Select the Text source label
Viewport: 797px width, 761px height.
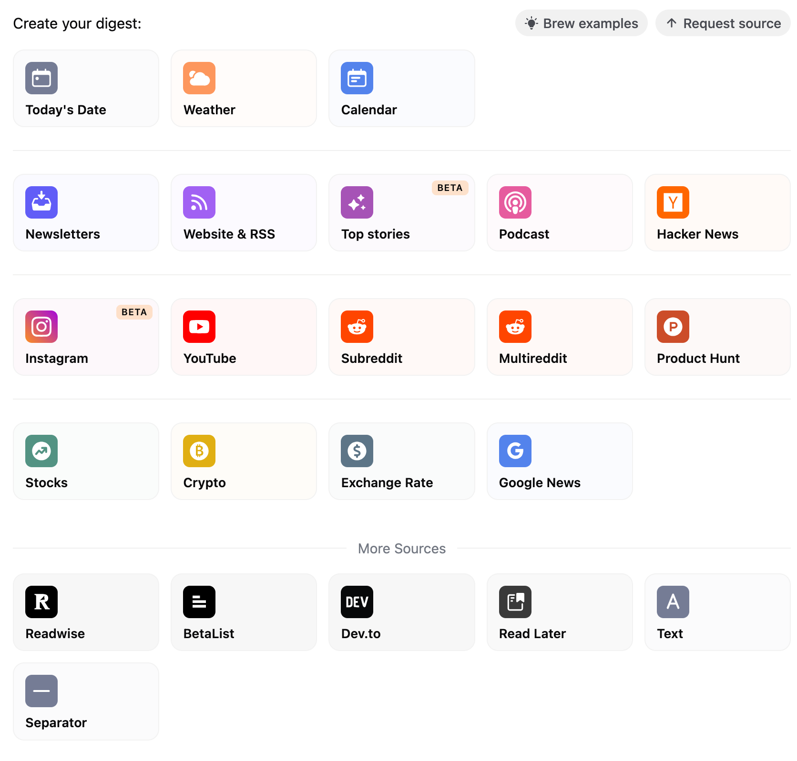coord(670,634)
